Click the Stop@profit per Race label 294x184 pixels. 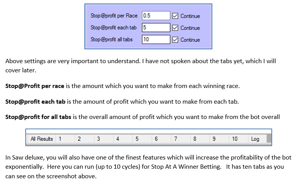click(114, 16)
